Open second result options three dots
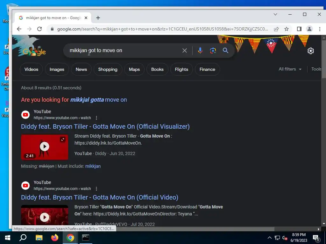Image resolution: width=326 pixels, height=244 pixels. [x=96, y=189]
